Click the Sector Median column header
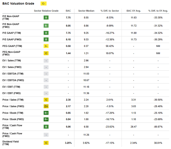Image resolution: width=171 pixels, height=149 pixels. pos(85,11)
